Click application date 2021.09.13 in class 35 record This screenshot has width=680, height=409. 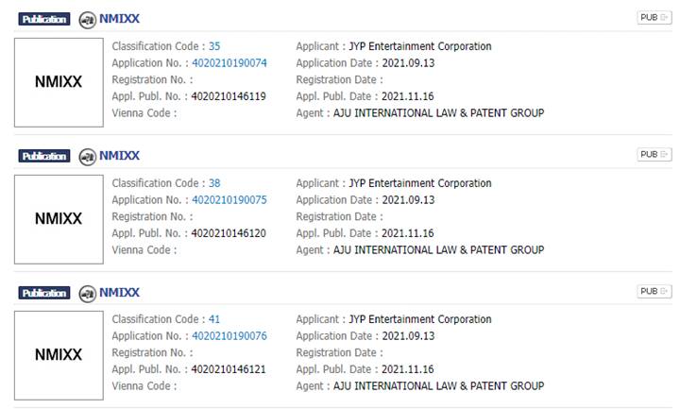pyautogui.click(x=408, y=63)
